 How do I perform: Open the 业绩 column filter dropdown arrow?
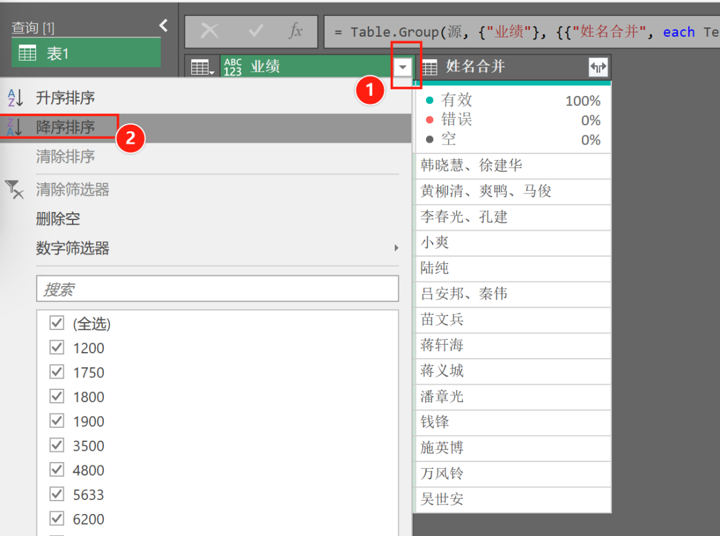pos(403,67)
